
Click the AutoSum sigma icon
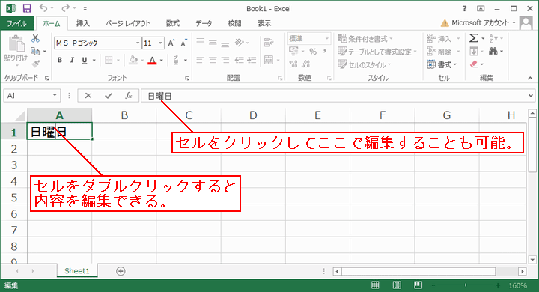pos(473,38)
